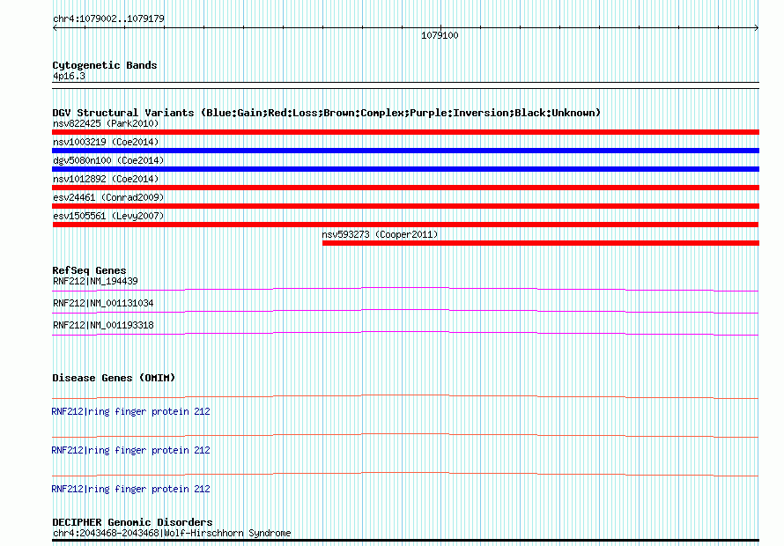Open the dgv5080n100 (Coe2014) variant label
The image size is (784, 546).
[x=108, y=160]
